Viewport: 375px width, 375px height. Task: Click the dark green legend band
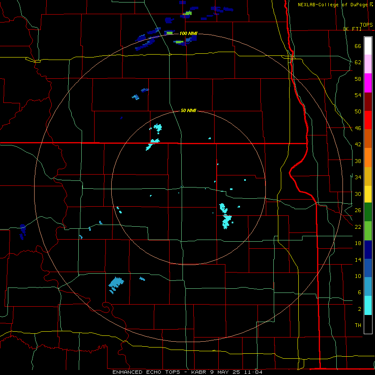(368, 212)
